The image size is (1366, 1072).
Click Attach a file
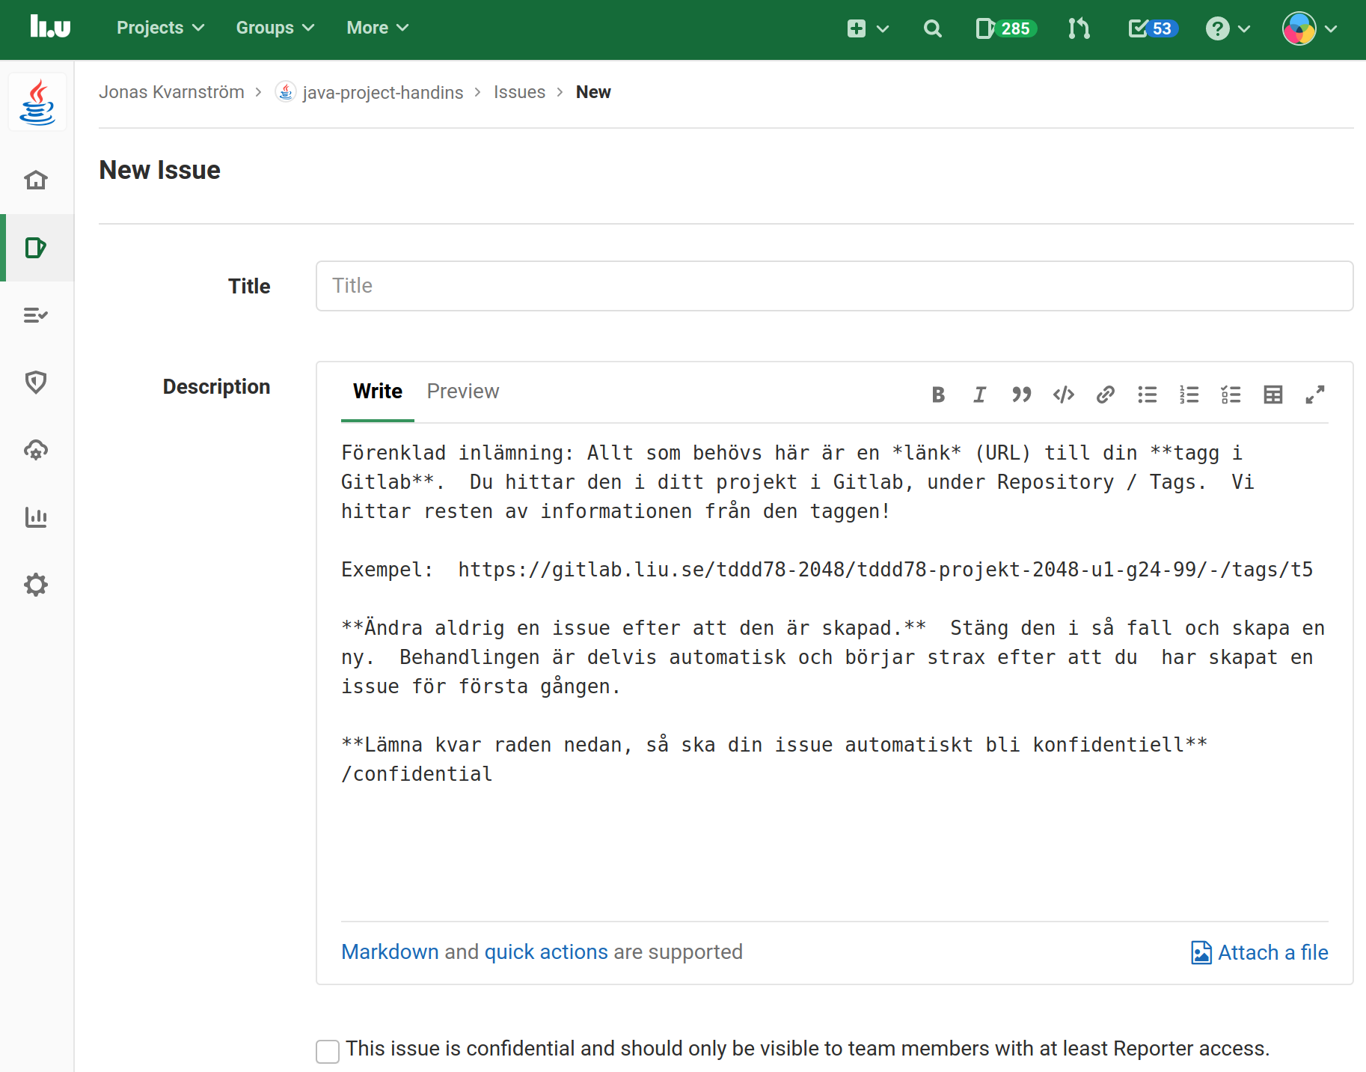coord(1260,952)
